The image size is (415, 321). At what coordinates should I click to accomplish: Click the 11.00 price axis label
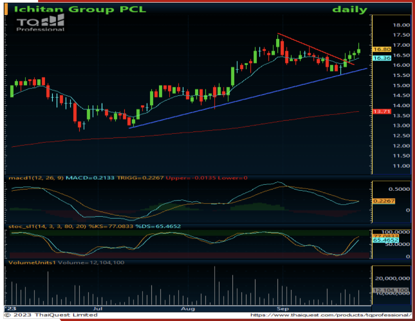point(401,166)
